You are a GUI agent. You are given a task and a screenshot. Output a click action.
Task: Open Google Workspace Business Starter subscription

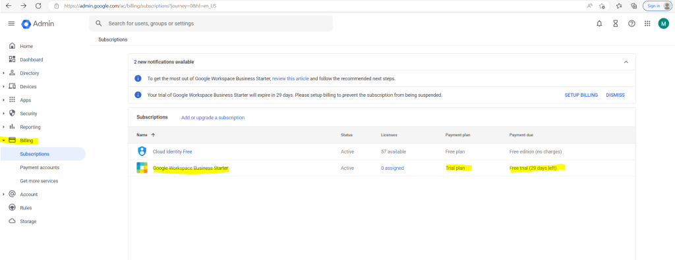click(191, 169)
